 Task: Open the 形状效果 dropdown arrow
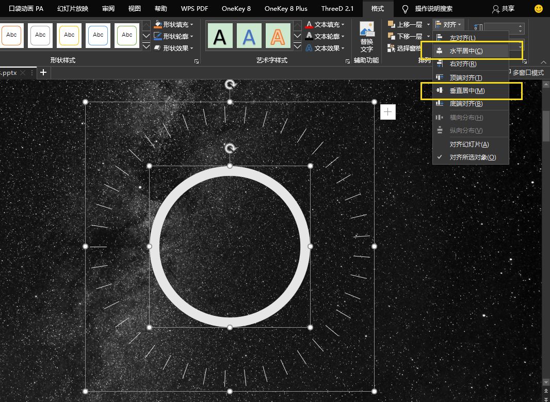[x=192, y=49]
